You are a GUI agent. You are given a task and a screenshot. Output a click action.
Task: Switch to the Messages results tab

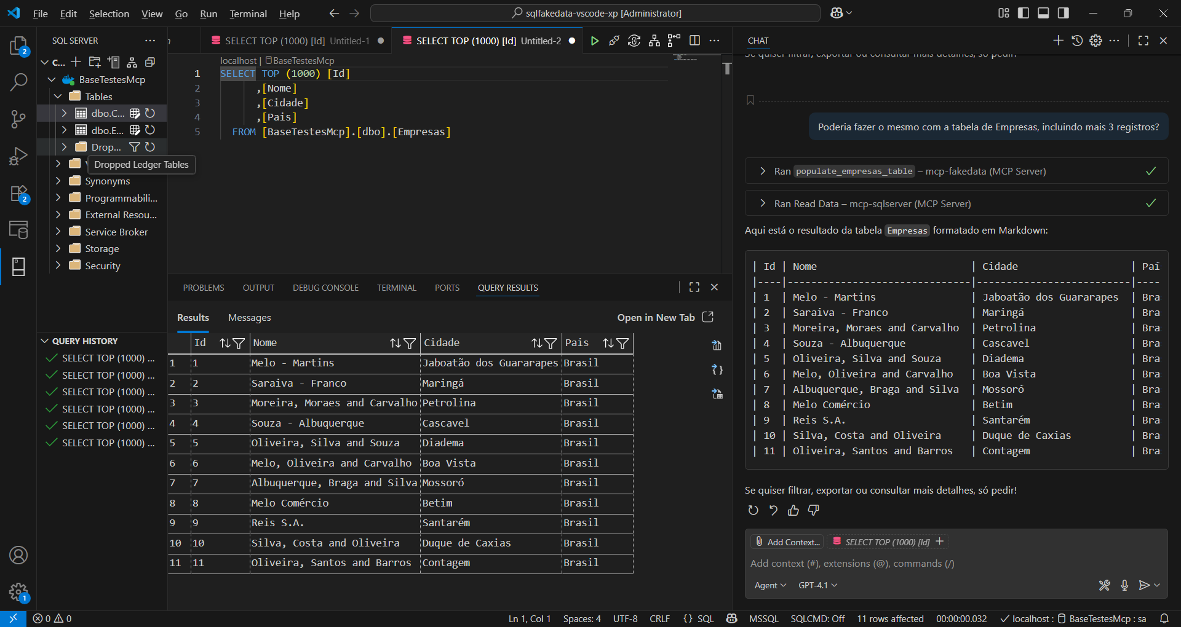coord(249,318)
